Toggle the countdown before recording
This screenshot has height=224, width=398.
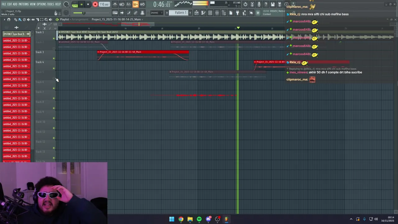click(128, 4)
